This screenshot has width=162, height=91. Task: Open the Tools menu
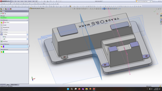tap(26, 1)
